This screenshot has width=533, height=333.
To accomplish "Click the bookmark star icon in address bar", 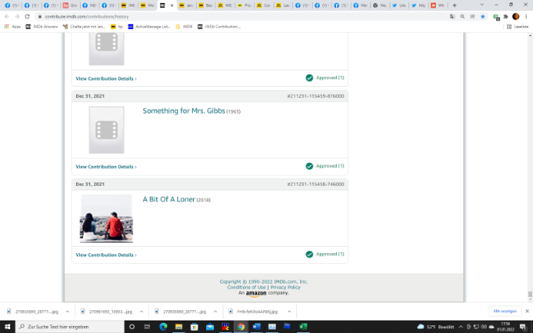I will (483, 16).
